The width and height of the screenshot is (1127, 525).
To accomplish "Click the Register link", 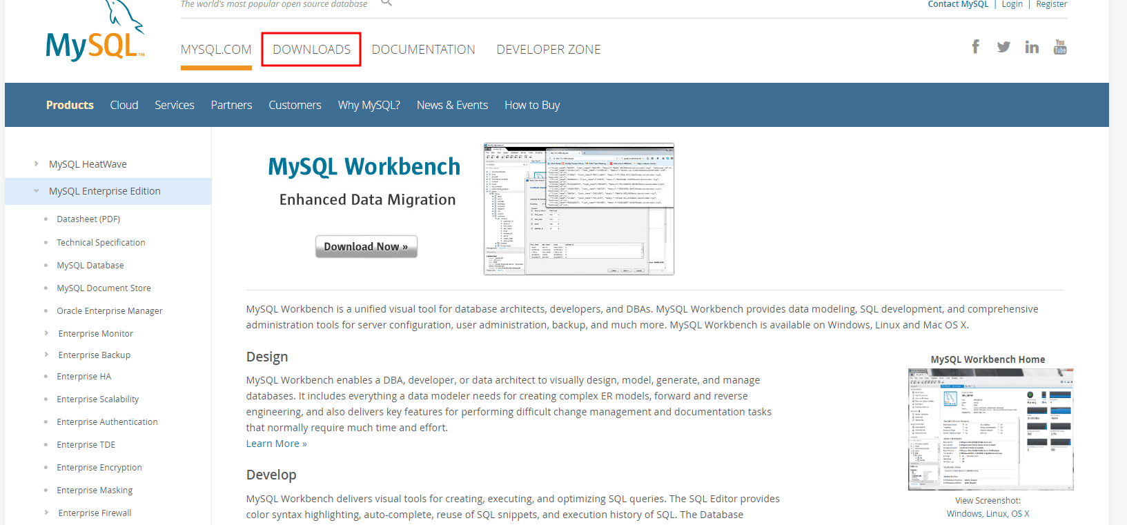I will (1051, 4).
